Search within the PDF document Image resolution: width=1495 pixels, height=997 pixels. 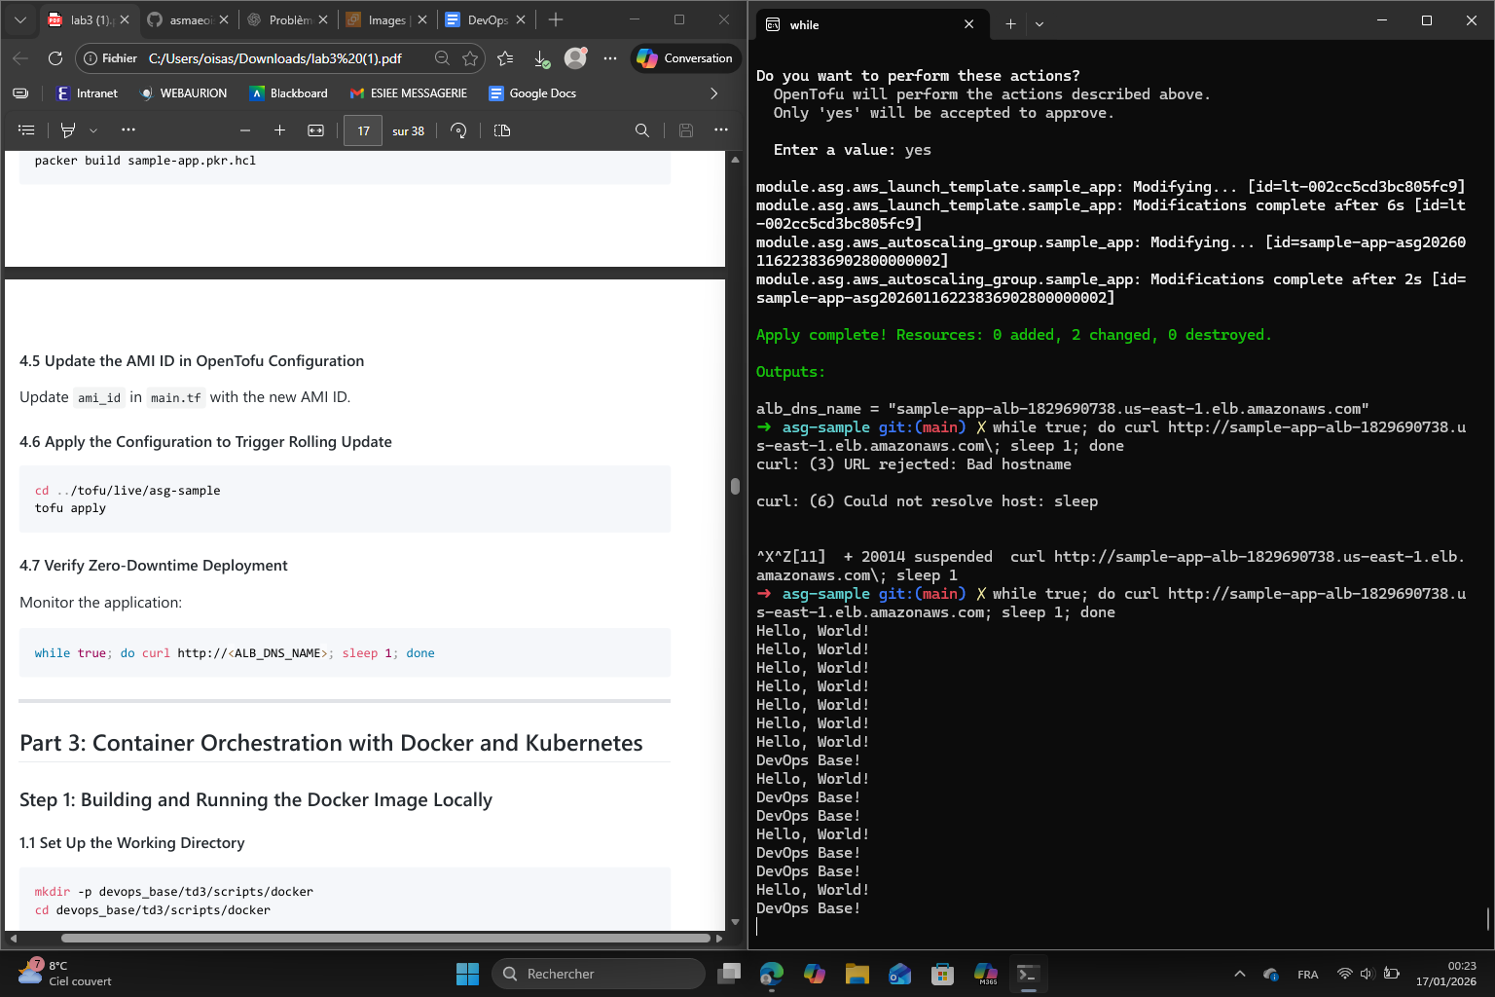pos(641,129)
